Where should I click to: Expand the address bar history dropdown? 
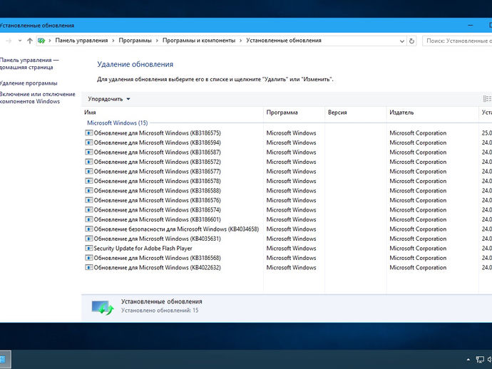[x=401, y=41]
